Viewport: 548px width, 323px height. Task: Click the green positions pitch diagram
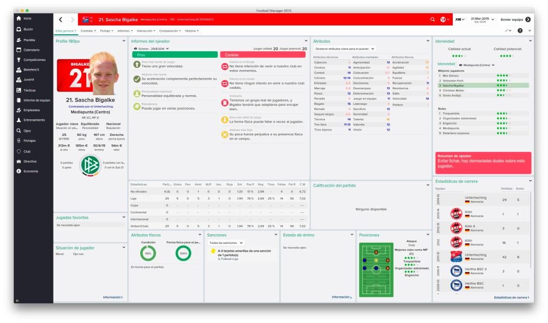(x=376, y=270)
